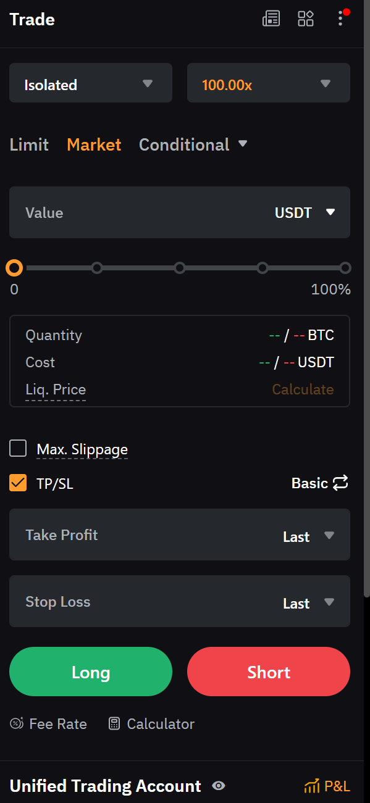
Task: Enable the Max. Slippage checkbox
Action: point(18,448)
